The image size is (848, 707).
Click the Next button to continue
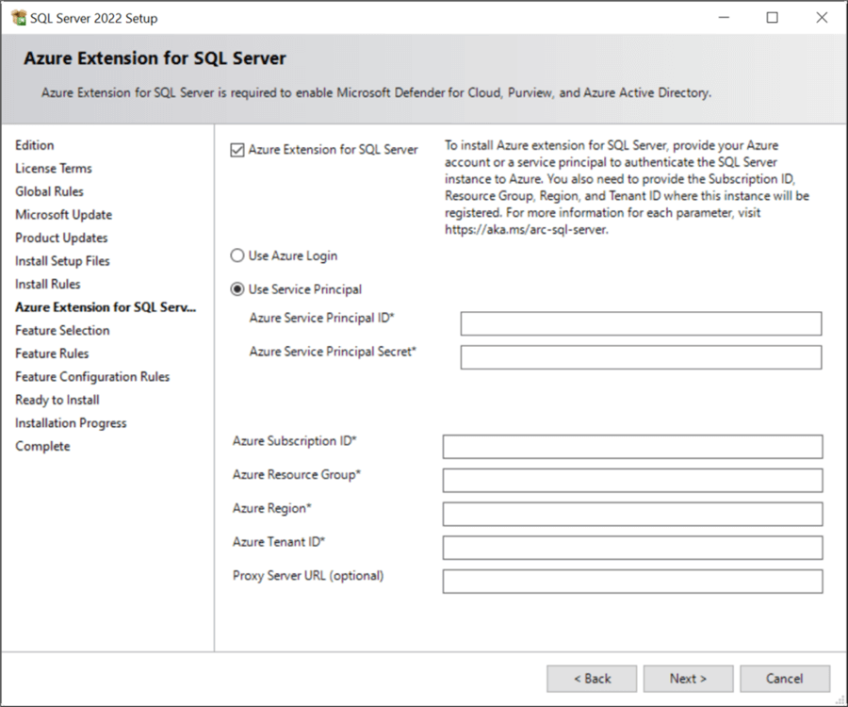(x=688, y=679)
